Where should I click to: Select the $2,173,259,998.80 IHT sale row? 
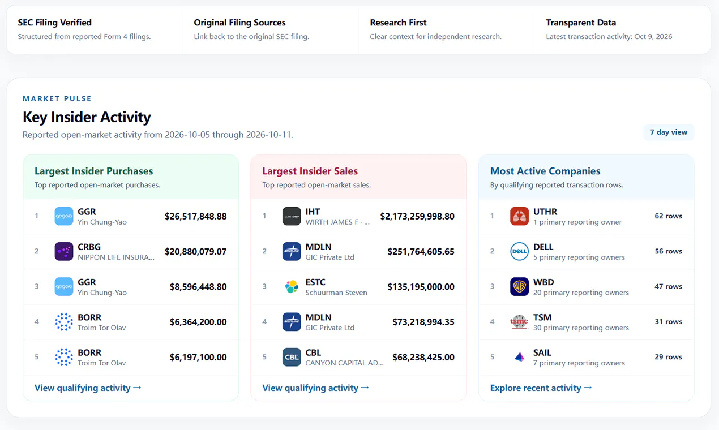(358, 216)
